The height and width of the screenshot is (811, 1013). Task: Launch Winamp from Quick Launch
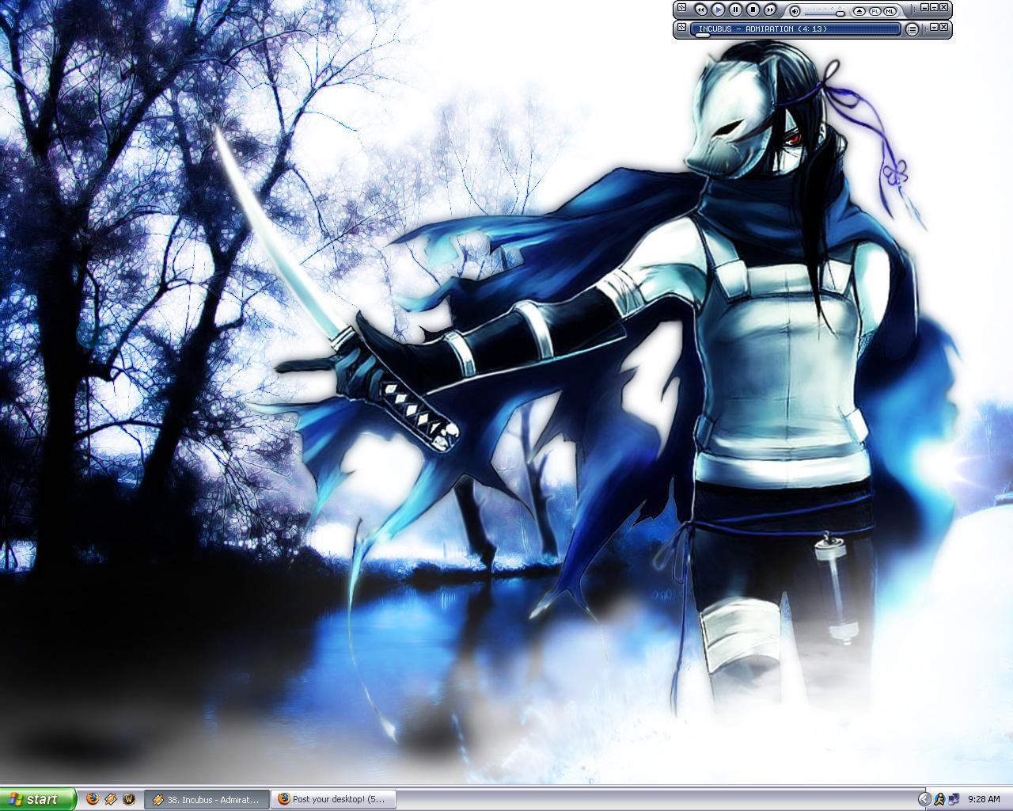[111, 799]
